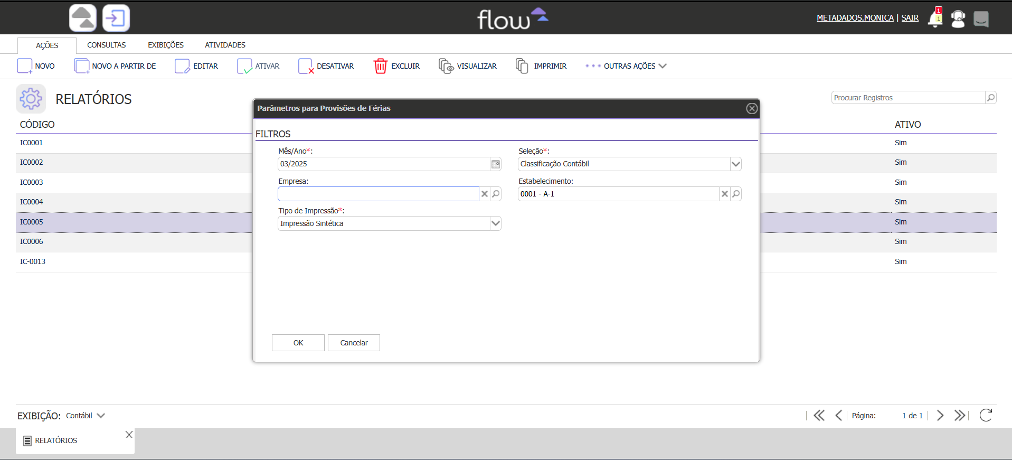Close the Parâmetros para Provisões dialog
The image size is (1012, 460).
click(x=752, y=108)
